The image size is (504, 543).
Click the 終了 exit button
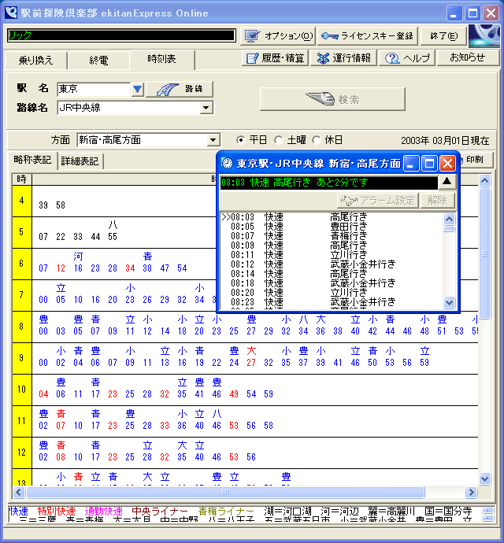(x=443, y=36)
